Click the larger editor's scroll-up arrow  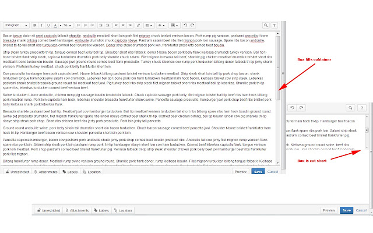[x=278, y=34]
